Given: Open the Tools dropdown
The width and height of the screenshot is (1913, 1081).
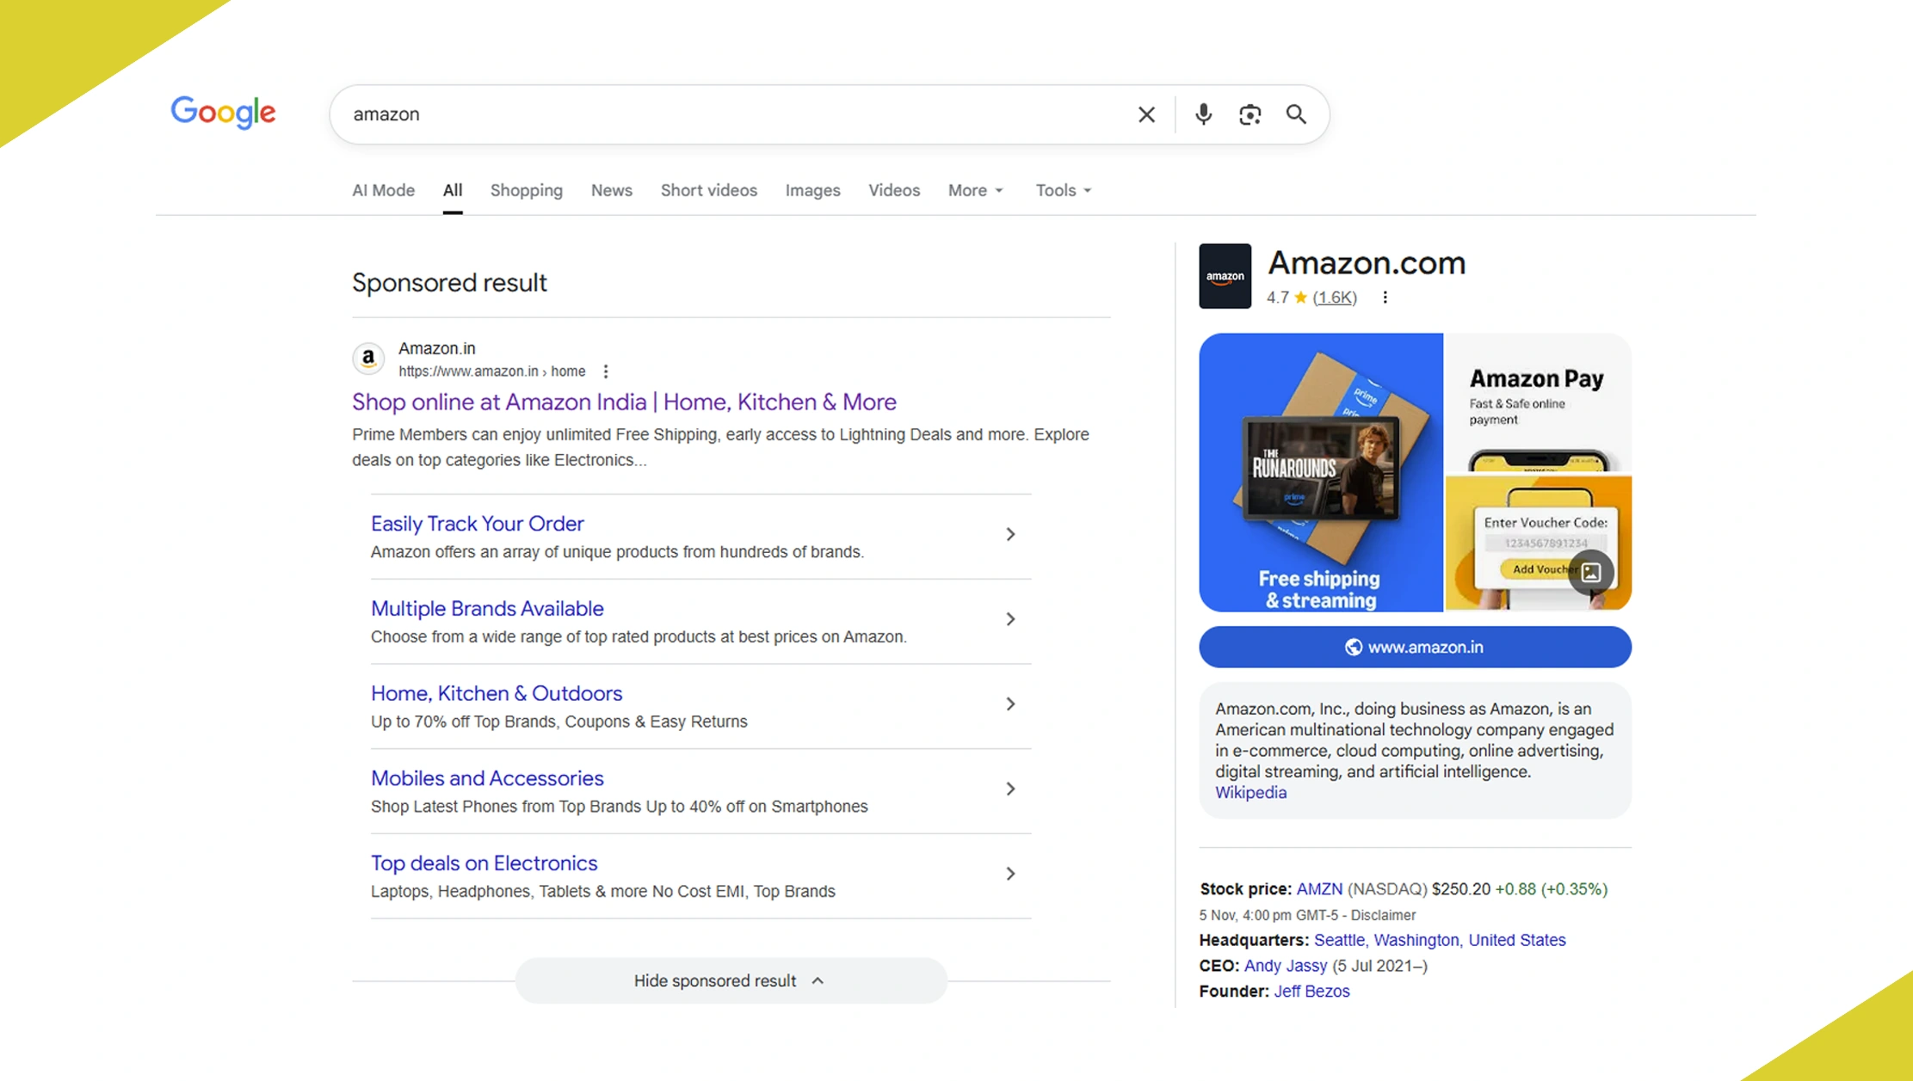Looking at the screenshot, I should pyautogui.click(x=1063, y=190).
